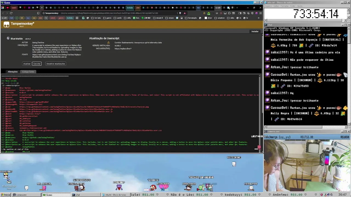Select the chat taskbar item
The image size is (351, 197).
click(86, 195)
